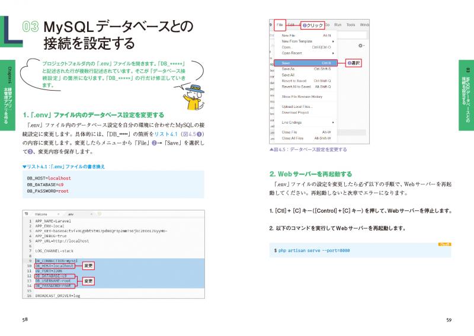The image size is (474, 336).
Task: Choose Download Project menu entry
Action: point(306,112)
